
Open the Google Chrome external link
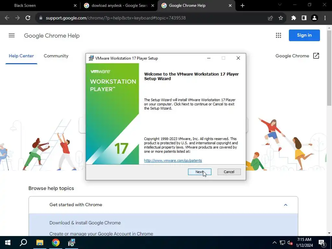pyautogui.click(x=292, y=56)
